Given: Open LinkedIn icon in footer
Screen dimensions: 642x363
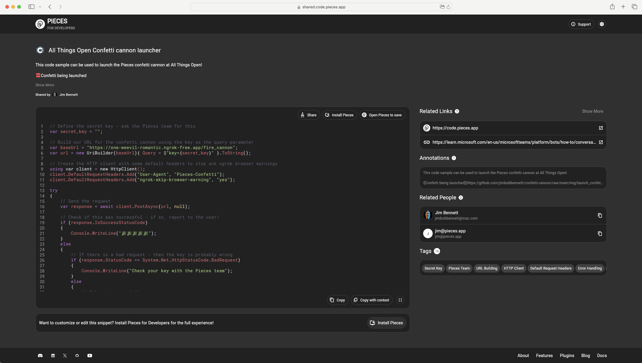Looking at the screenshot, I should click(53, 356).
